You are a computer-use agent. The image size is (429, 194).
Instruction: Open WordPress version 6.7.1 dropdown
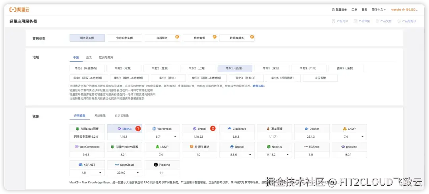point(162,136)
